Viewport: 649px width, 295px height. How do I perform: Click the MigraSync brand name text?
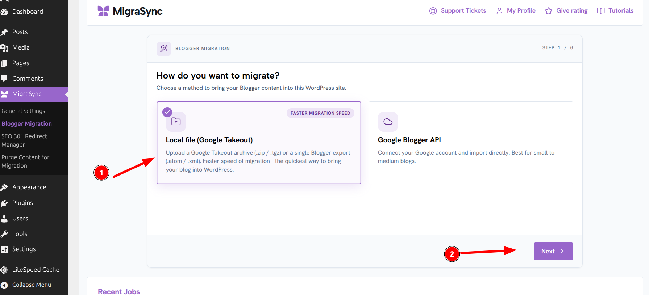(137, 11)
